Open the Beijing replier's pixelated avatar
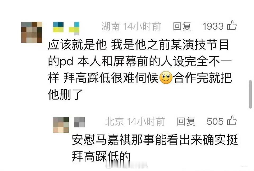This screenshot has height=171, width=254. click(61, 124)
